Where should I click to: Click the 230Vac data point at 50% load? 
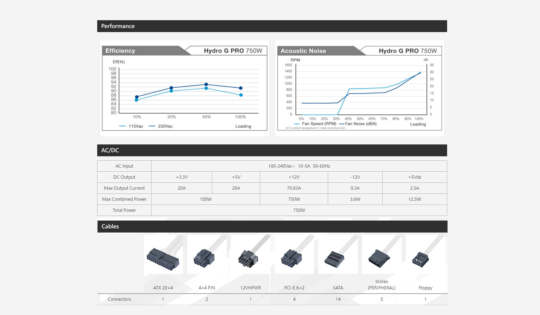click(x=206, y=84)
